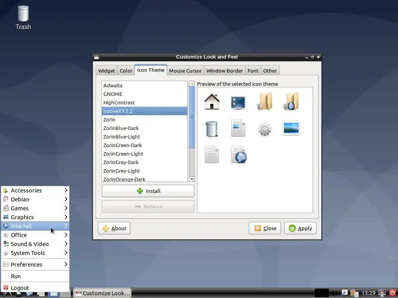Expand the Preferences submenu arrow
The width and height of the screenshot is (398, 298).
pyautogui.click(x=66, y=264)
